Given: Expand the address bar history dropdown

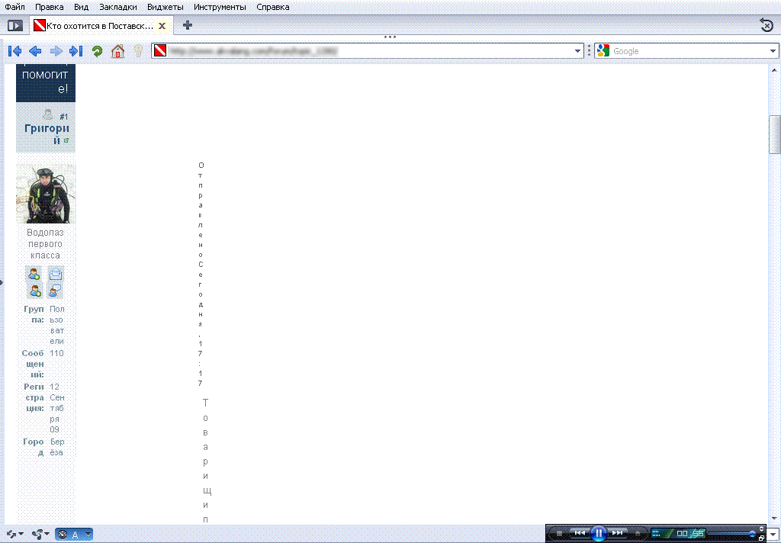Looking at the screenshot, I should click(x=577, y=51).
